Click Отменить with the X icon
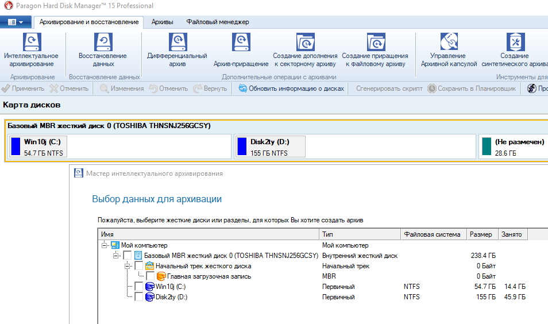 [x=69, y=88]
